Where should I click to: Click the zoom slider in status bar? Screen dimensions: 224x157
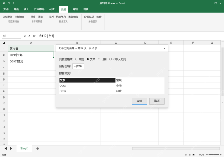coord(214,155)
